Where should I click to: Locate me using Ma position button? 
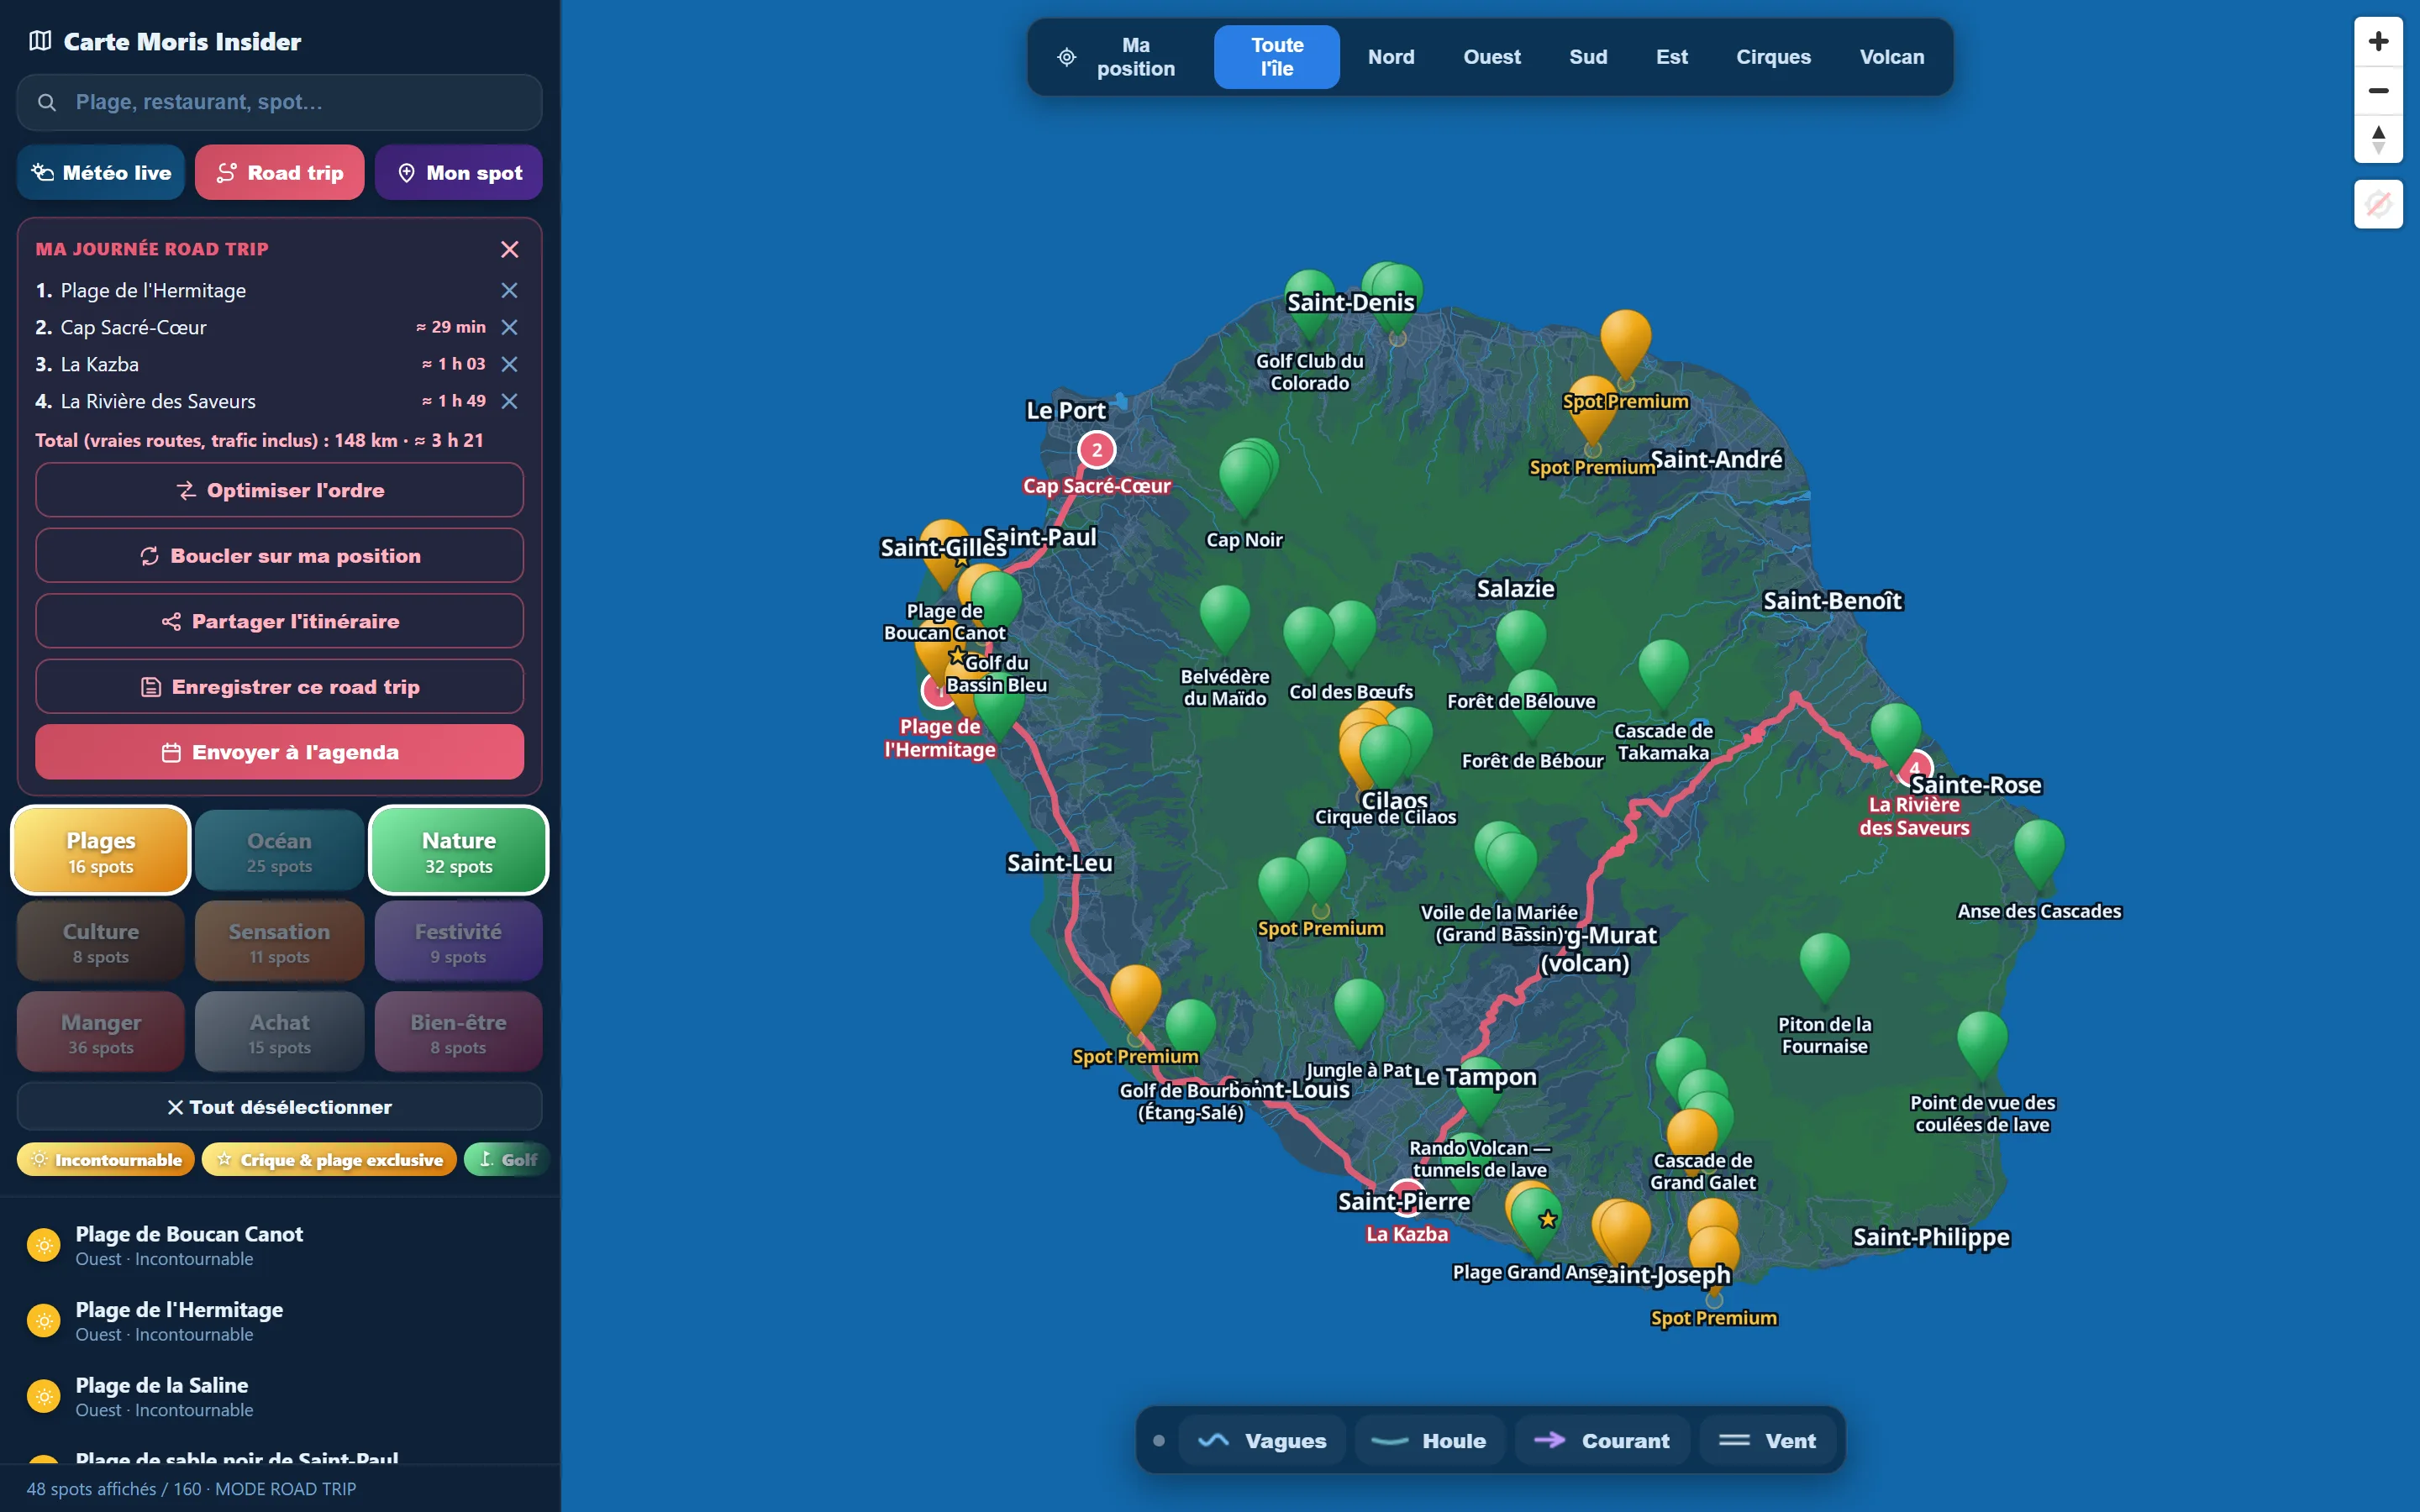point(1119,57)
